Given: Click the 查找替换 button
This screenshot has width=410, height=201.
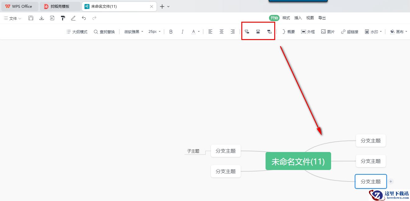Looking at the screenshot, I should point(104,32).
